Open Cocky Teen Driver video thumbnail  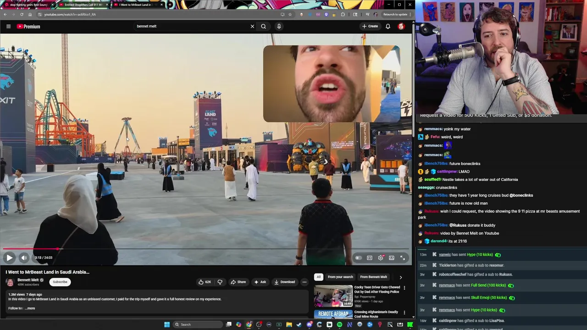click(333, 296)
